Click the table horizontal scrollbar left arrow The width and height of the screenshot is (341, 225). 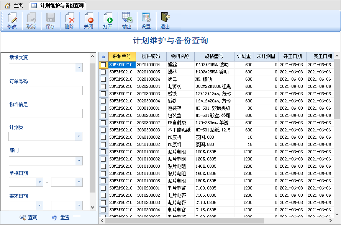[102, 221]
